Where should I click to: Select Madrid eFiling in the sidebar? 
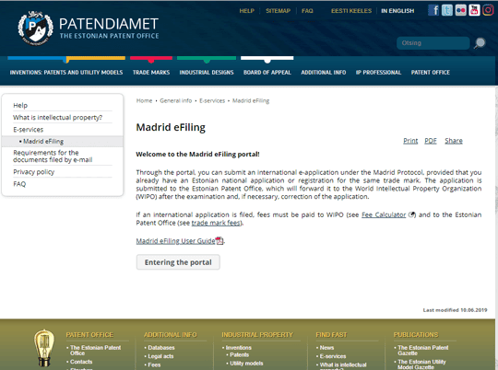(43, 141)
